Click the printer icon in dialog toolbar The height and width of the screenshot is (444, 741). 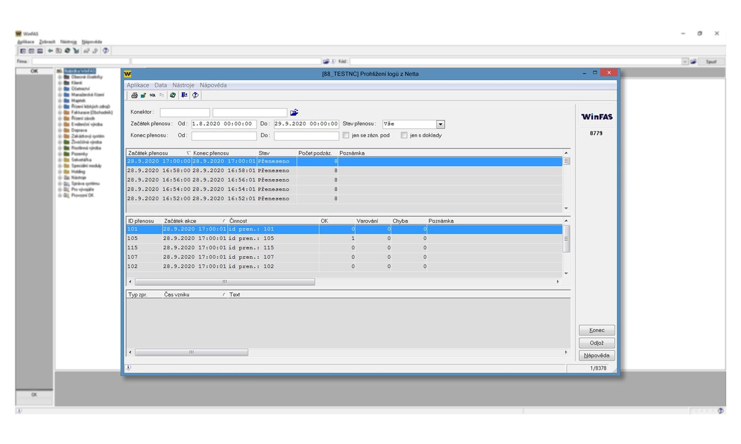[x=134, y=95]
